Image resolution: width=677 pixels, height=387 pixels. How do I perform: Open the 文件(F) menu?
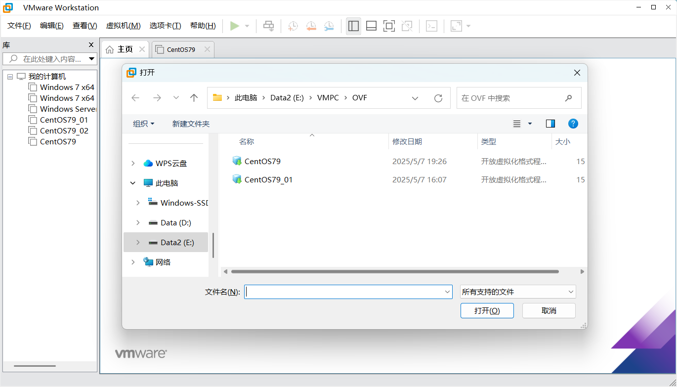click(x=19, y=26)
